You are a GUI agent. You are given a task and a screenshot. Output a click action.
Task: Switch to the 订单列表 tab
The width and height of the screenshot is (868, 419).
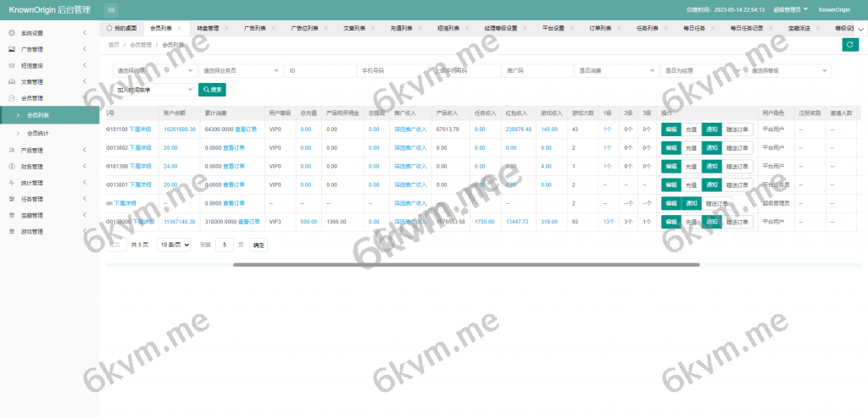[x=600, y=28]
